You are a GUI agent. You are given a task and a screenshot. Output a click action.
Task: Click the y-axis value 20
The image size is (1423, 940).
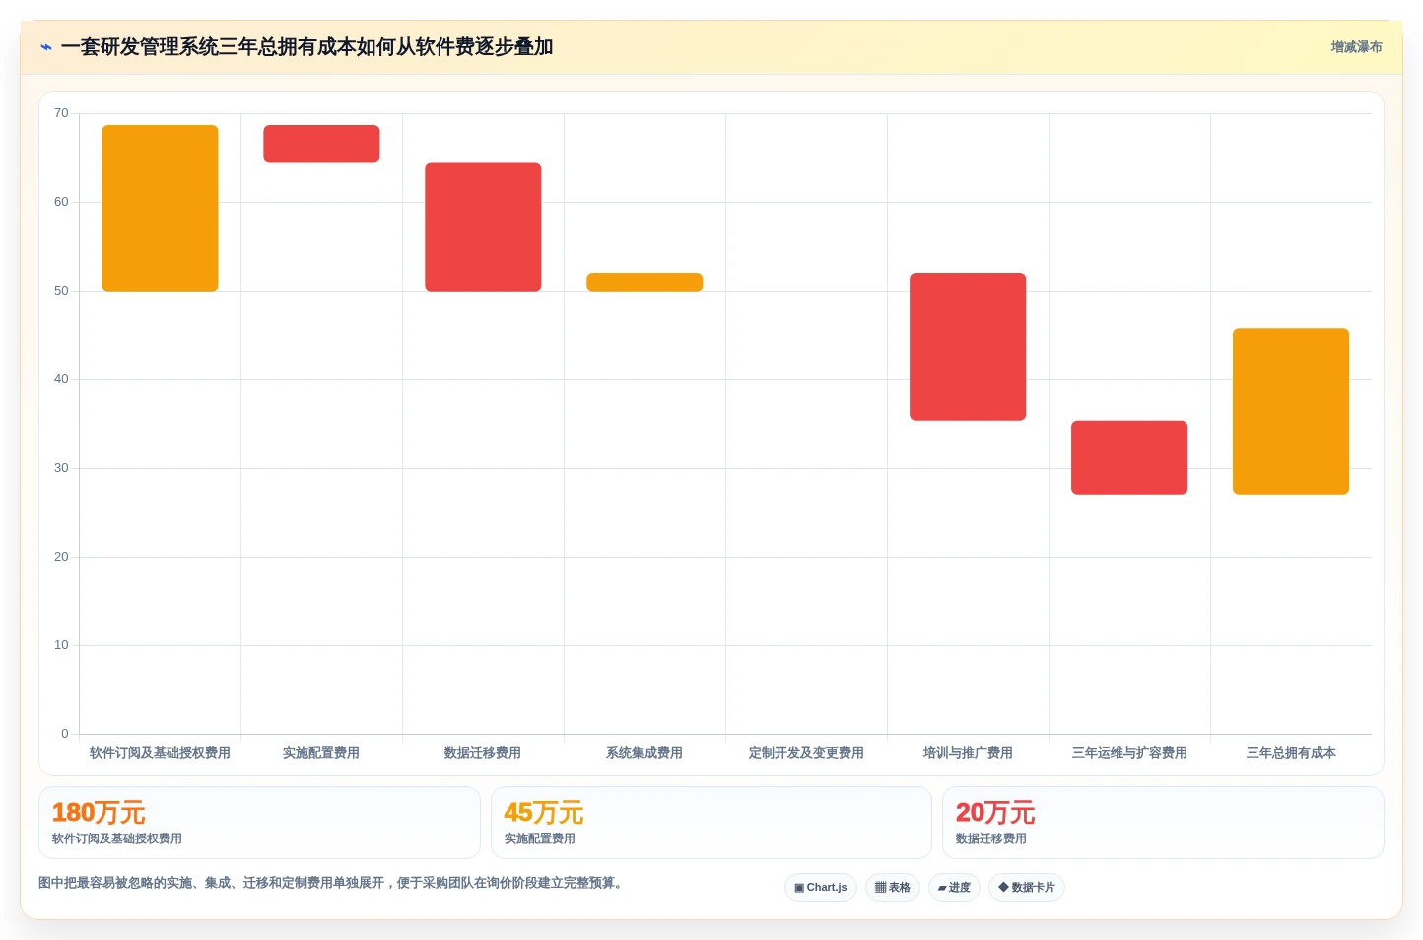61,557
